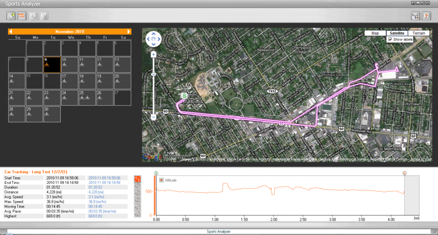Select November 30 in calendar
438x235 pixels.
(x=52, y=114)
